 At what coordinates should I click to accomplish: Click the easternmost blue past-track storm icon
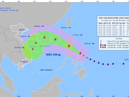coord(123,64)
